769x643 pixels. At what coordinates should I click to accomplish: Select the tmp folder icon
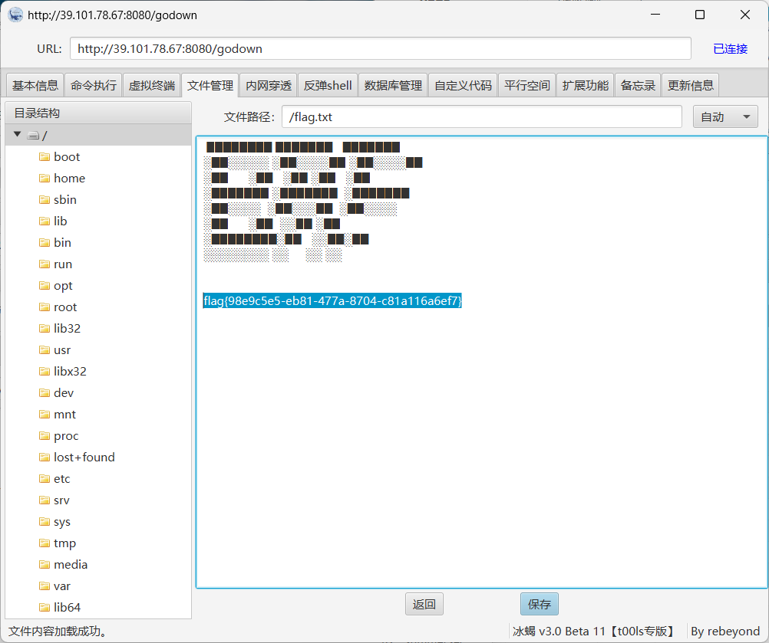[x=46, y=543]
